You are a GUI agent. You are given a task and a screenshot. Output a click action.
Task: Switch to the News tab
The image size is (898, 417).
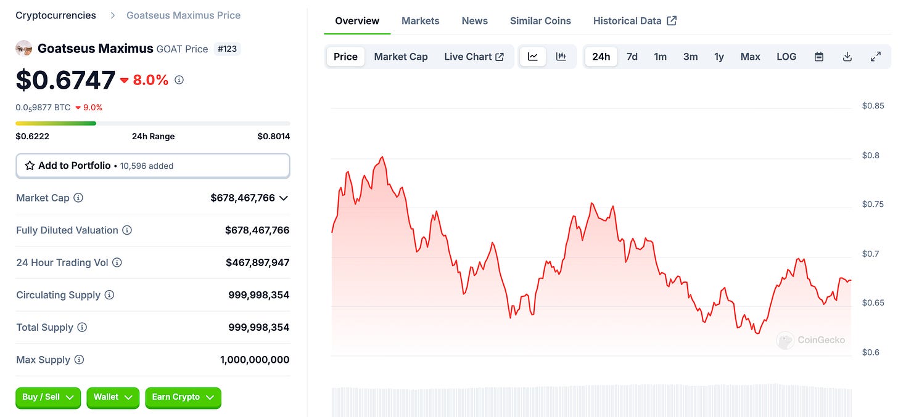(x=475, y=20)
